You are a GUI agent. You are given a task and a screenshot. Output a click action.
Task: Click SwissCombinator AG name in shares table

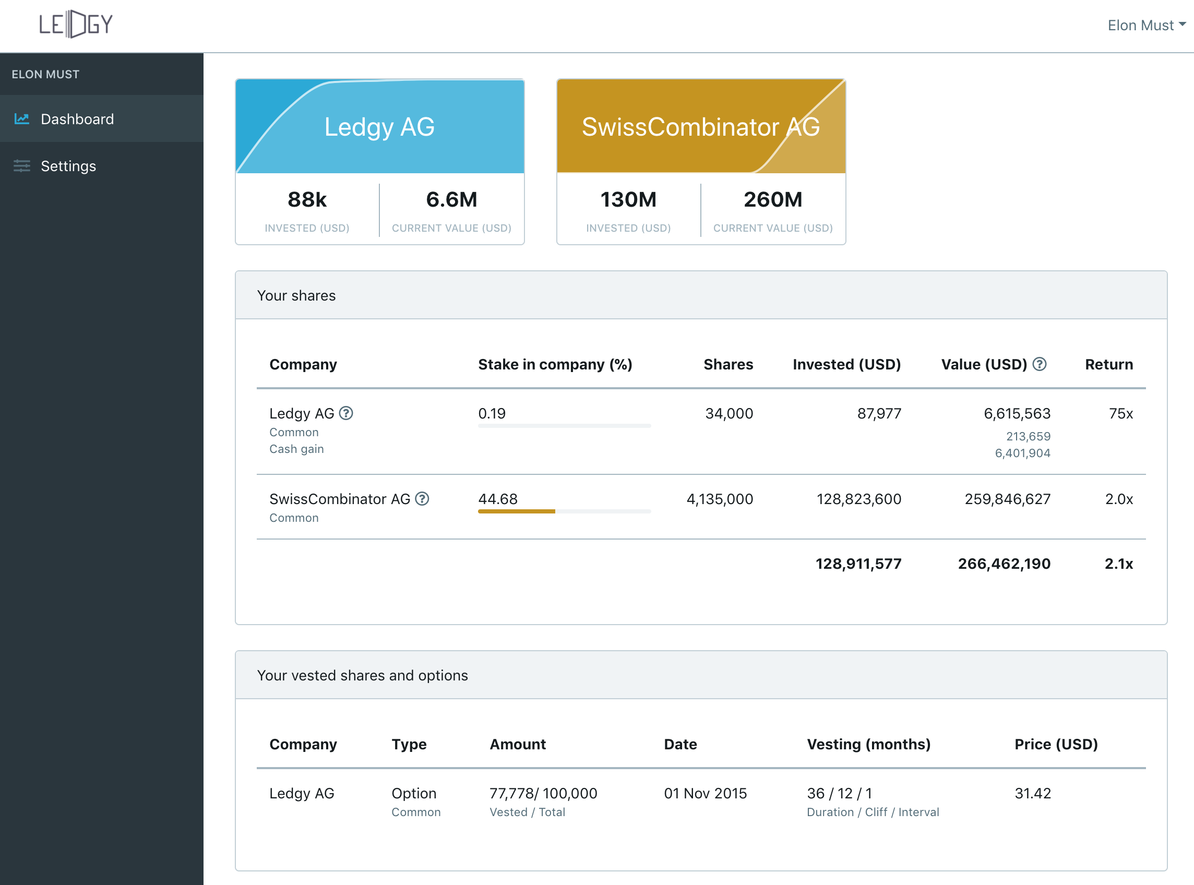click(340, 499)
